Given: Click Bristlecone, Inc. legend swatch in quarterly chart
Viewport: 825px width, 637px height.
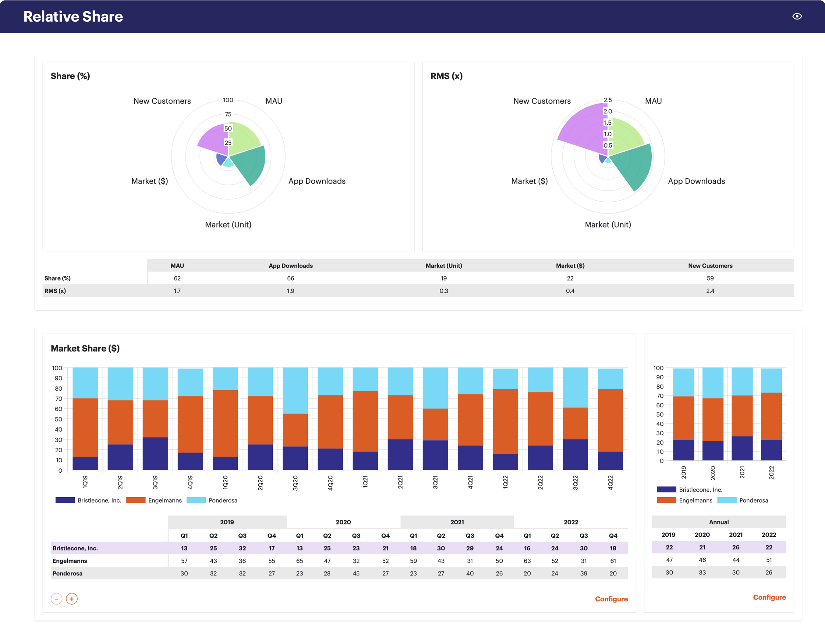Looking at the screenshot, I should point(65,500).
